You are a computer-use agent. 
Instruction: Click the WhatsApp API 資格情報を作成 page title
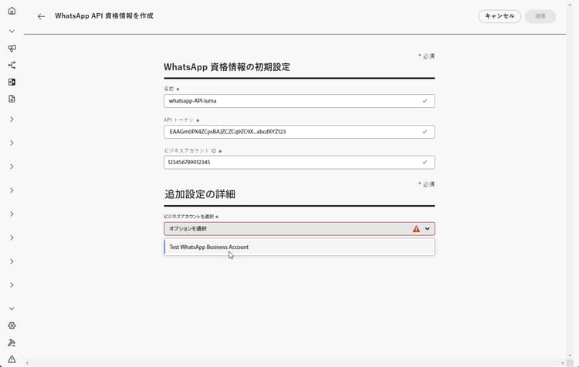pyautogui.click(x=104, y=16)
